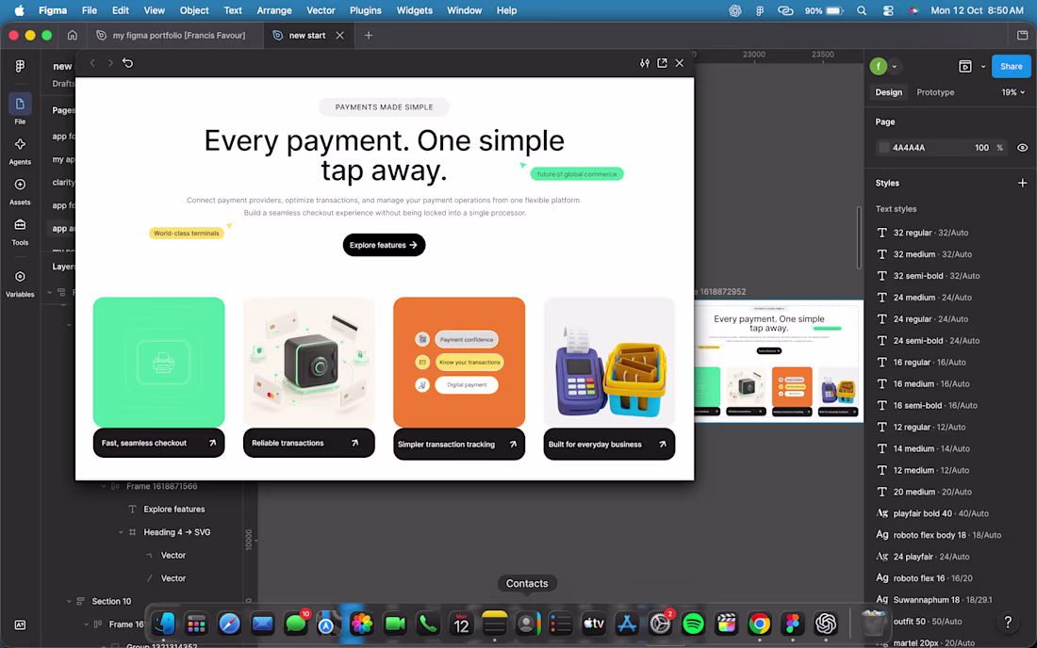Collapse the Section 10 layer
Image resolution: width=1037 pixels, height=648 pixels.
(69, 601)
